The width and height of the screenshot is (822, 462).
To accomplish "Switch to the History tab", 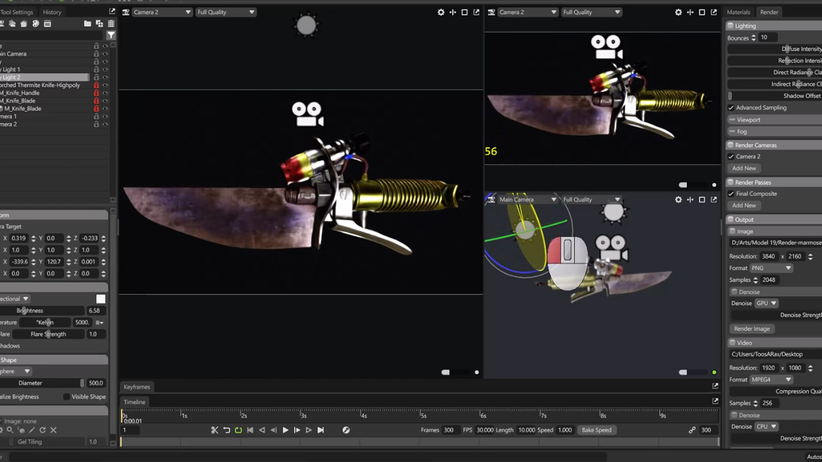I will [x=52, y=12].
